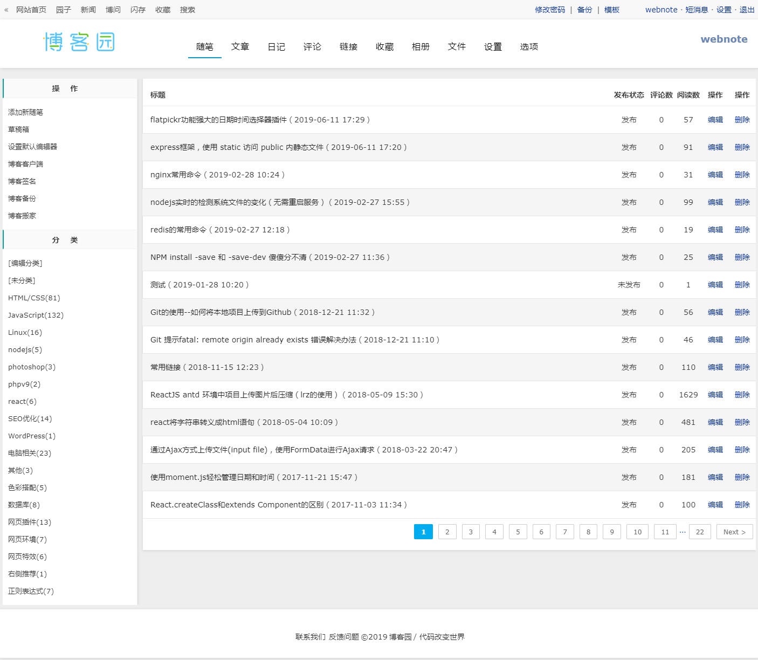Switch to the 文章 tab
Screen dimensions: 758x660
tap(240, 47)
